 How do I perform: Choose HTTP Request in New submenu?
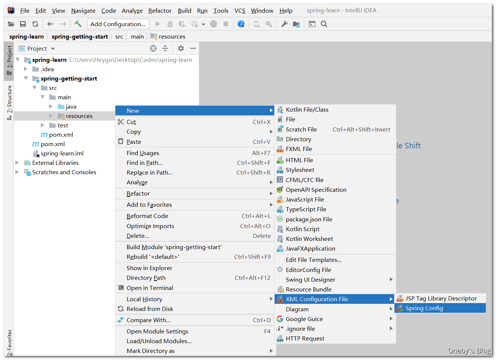tap(335, 338)
